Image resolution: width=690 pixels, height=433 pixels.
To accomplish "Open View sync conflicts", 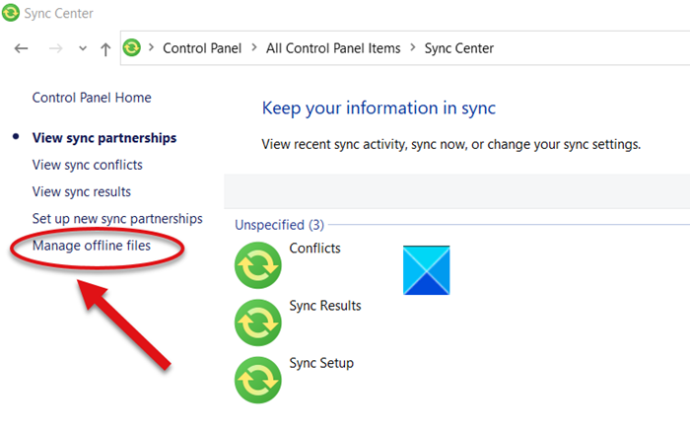I will tap(87, 165).
